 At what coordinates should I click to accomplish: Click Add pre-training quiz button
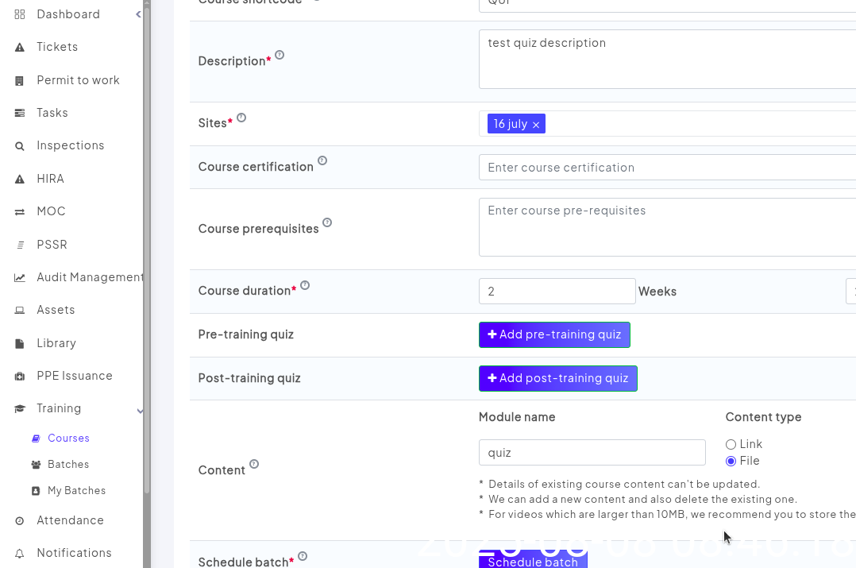(554, 334)
